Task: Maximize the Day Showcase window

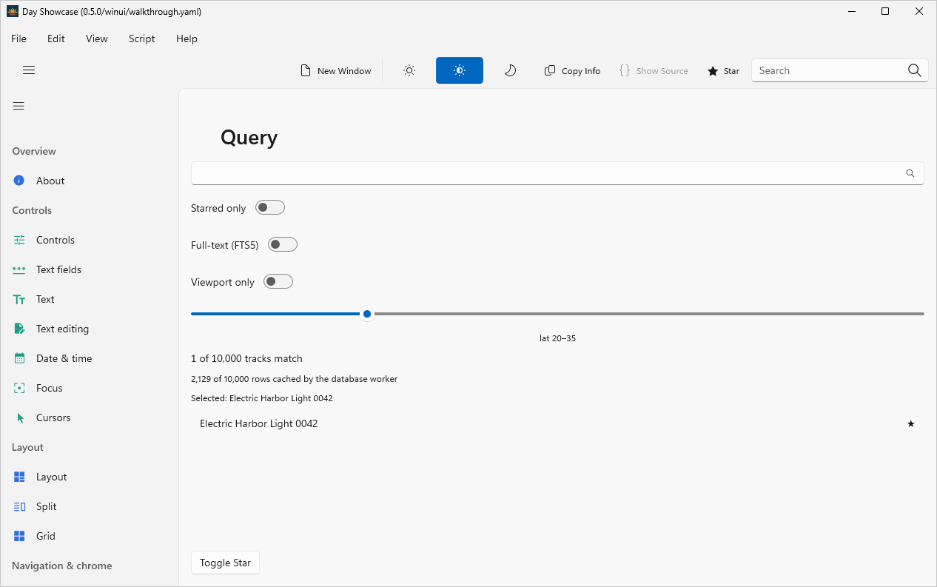Action: (x=885, y=11)
